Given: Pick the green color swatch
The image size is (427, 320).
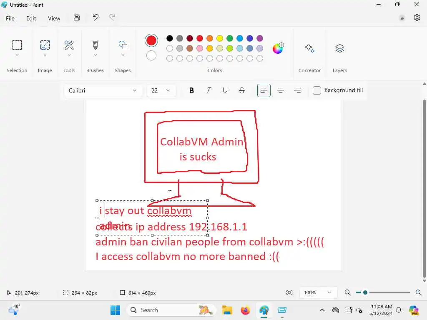Looking at the screenshot, I should click(230, 38).
